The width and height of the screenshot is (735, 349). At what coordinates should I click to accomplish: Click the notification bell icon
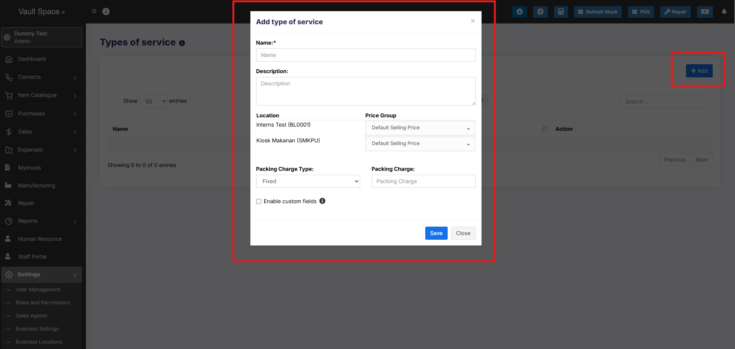(x=724, y=12)
